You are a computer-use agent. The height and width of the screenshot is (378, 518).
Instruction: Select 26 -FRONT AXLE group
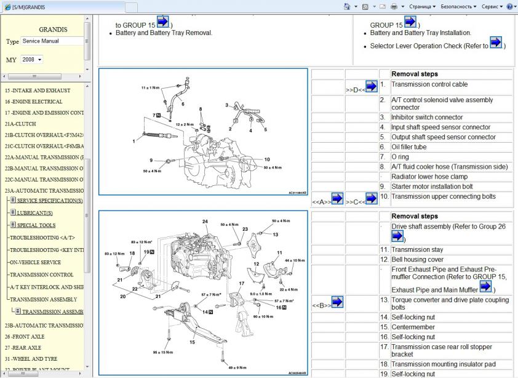click(25, 337)
